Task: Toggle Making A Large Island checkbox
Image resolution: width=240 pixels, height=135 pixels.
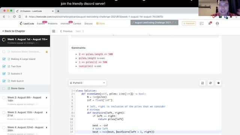Action: (4, 59)
